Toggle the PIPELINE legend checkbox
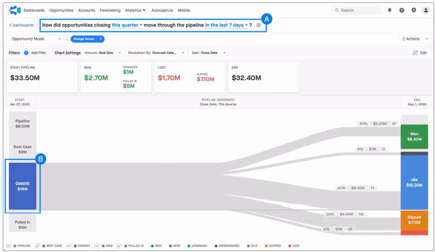 click(8, 246)
